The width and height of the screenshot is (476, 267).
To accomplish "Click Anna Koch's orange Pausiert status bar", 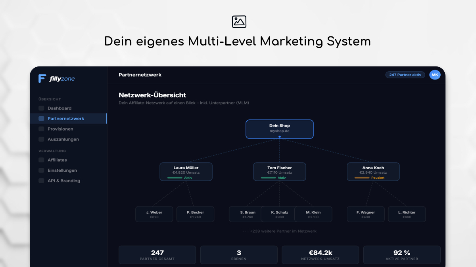I will click(x=362, y=178).
